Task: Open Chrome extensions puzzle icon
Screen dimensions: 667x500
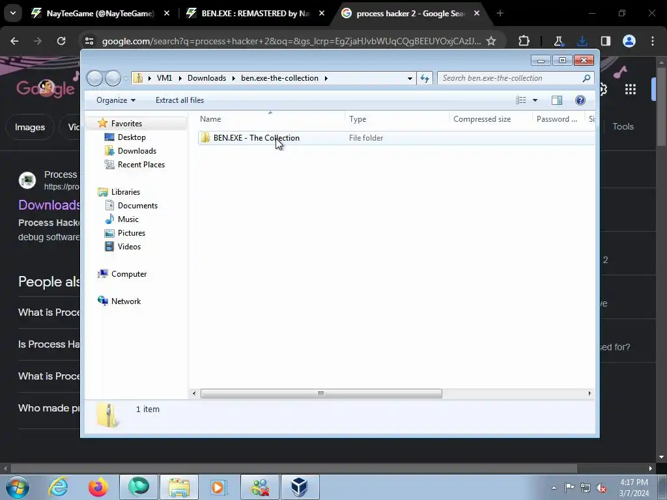Action: [524, 41]
